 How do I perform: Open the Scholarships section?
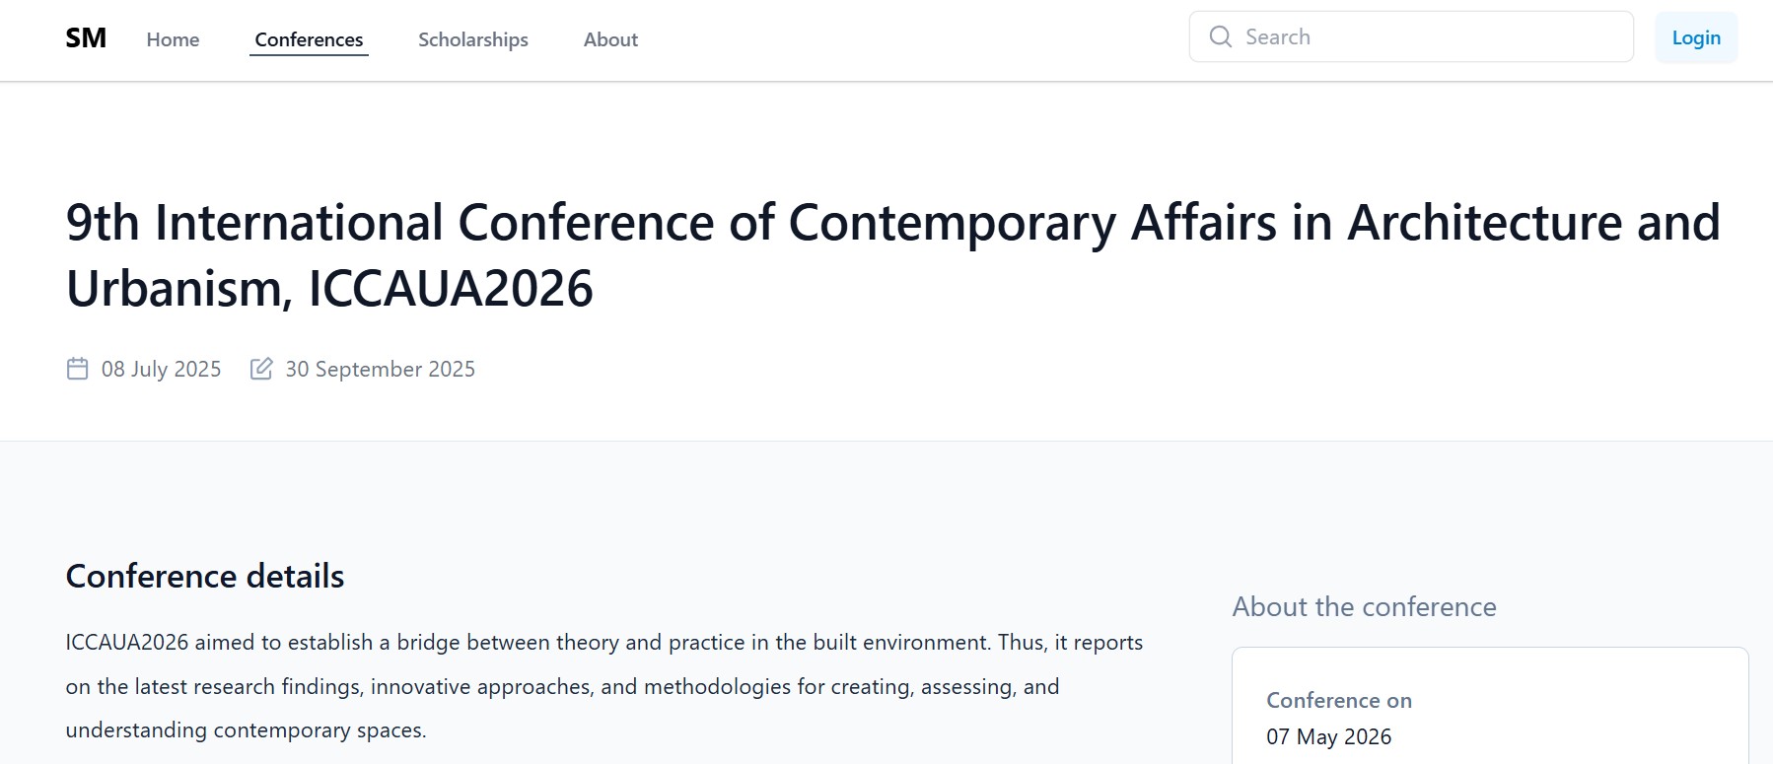pyautogui.click(x=472, y=39)
